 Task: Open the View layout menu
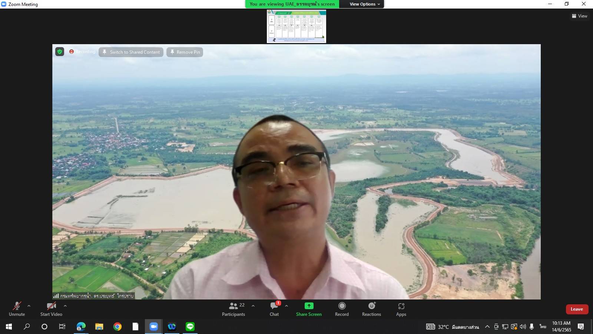tap(580, 16)
